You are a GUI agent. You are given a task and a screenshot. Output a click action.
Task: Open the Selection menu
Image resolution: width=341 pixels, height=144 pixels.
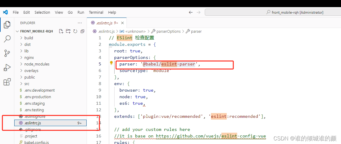[42, 12]
